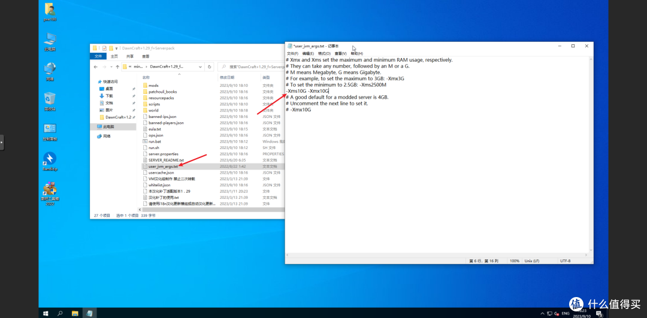The width and height of the screenshot is (647, 318).
Task: Open the Recycle Bin desktop icon
Action: tap(50, 101)
